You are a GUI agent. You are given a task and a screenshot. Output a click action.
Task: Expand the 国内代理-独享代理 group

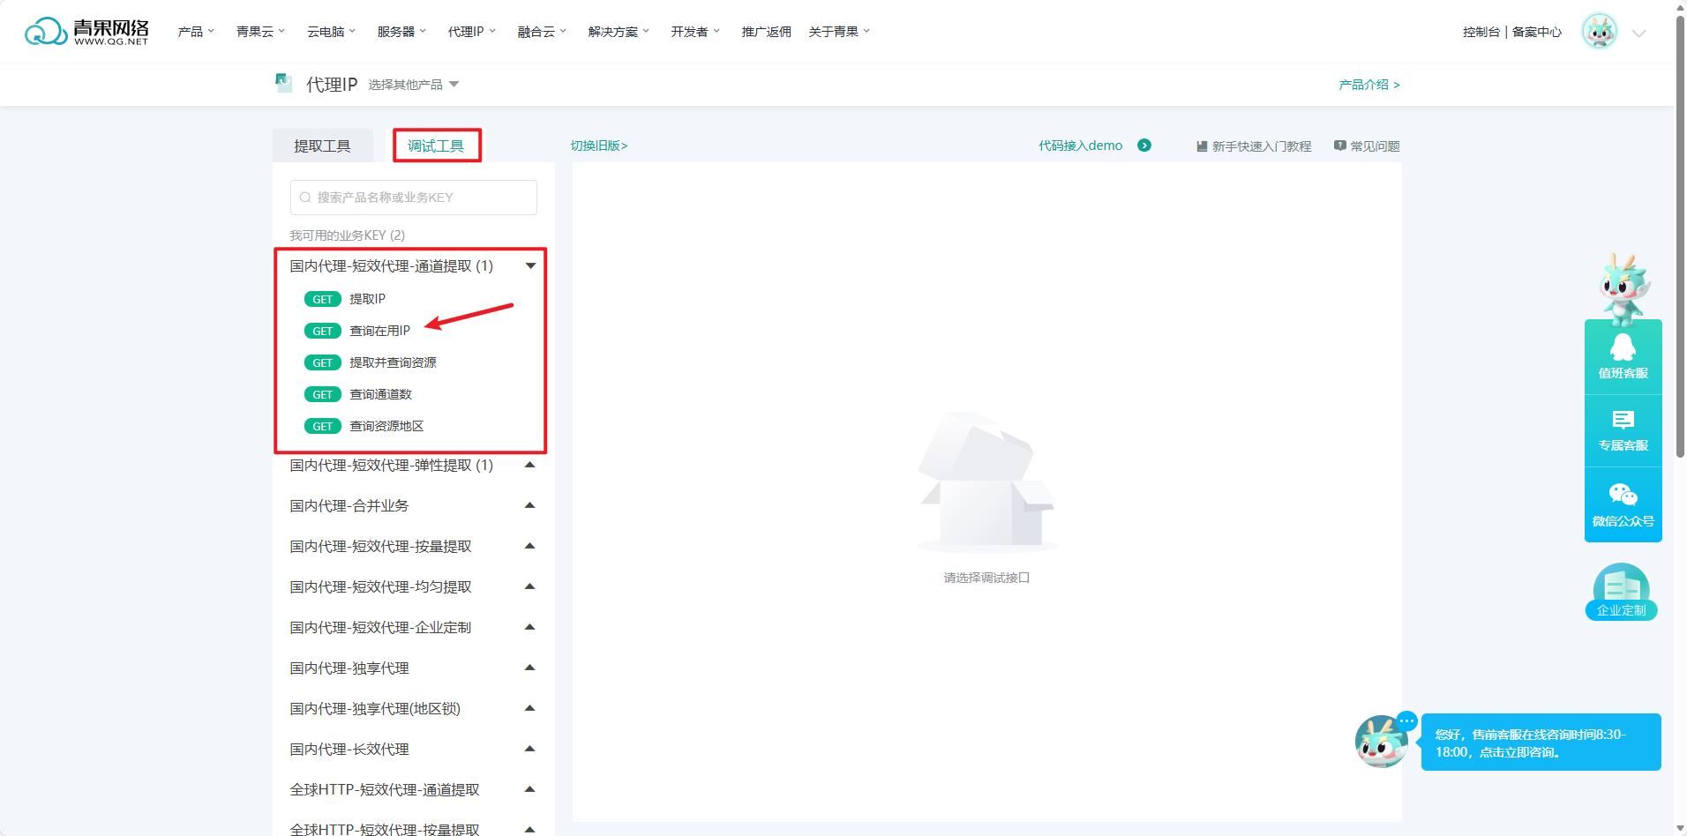click(x=530, y=668)
